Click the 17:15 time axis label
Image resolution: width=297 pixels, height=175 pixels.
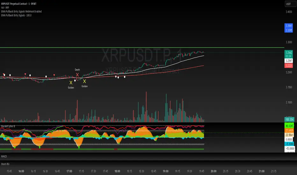pos(81,171)
